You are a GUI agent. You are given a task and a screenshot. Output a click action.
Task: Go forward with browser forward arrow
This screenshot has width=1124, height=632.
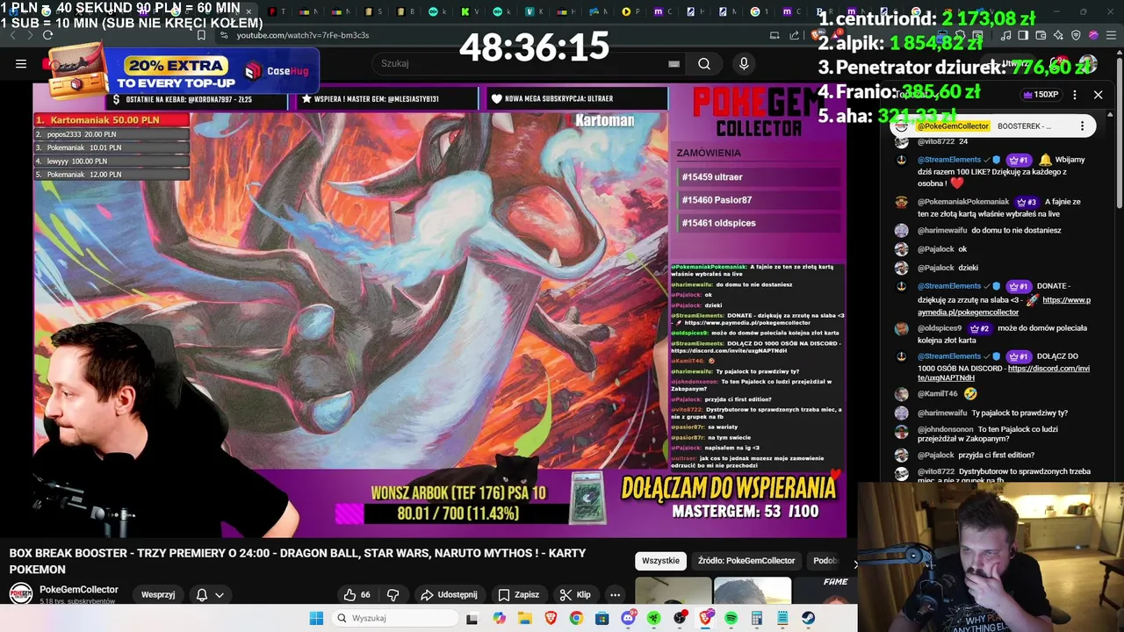click(28, 35)
